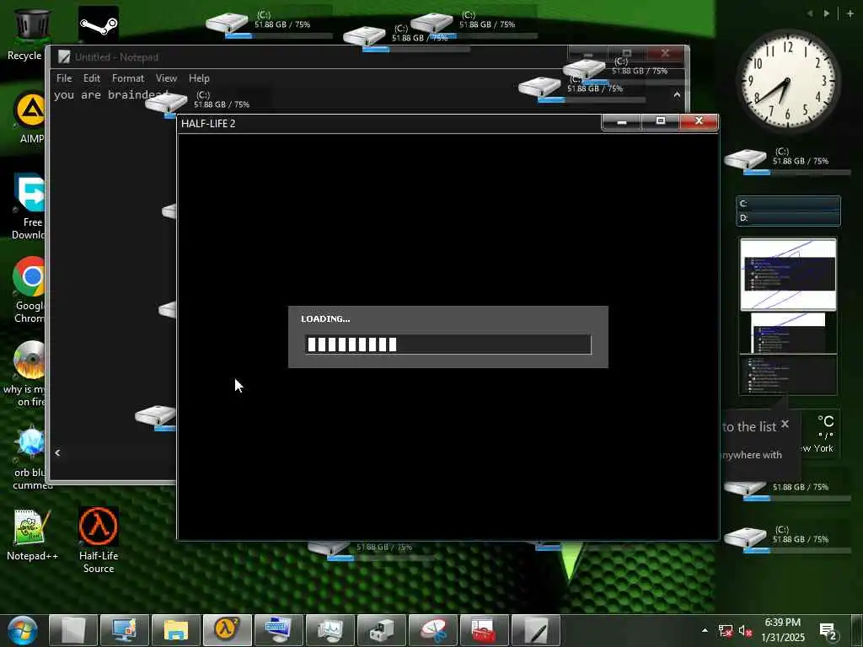Click the Half-Life 2 loading progress bar
The width and height of the screenshot is (863, 647).
[448, 345]
